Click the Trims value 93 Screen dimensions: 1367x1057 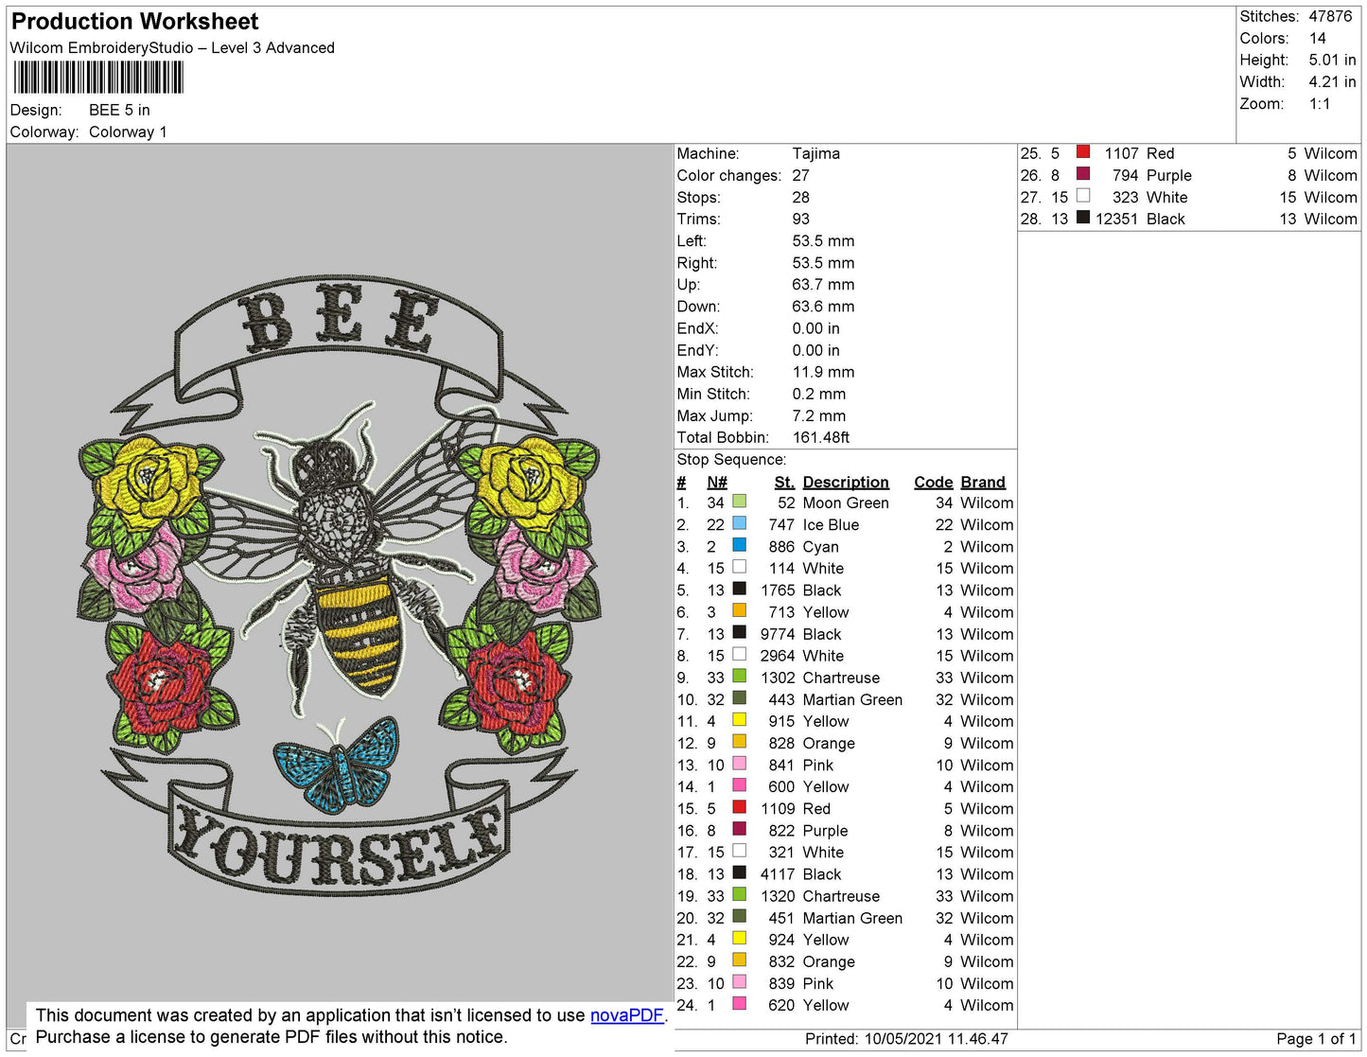pyautogui.click(x=800, y=219)
